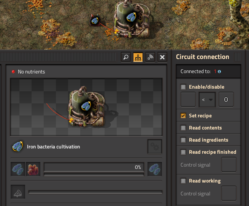Viewport: 249px width, 206px height.
Task: Uncheck the Set recipe checkbox
Action: point(183,115)
